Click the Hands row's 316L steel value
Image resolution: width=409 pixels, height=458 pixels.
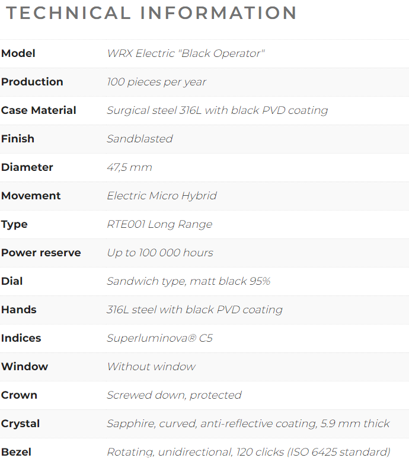(x=194, y=310)
